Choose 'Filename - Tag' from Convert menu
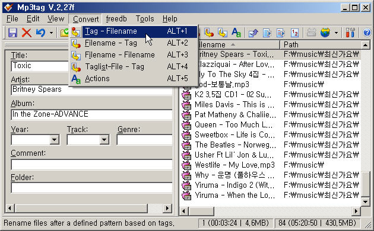The width and height of the screenshot is (374, 231). tap(134, 43)
